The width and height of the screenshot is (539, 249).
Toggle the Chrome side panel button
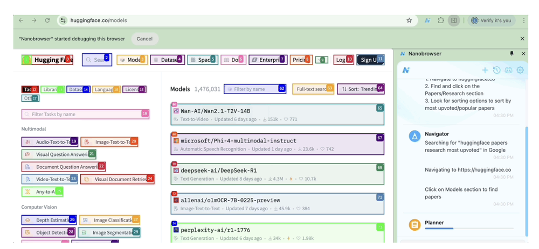[454, 20]
